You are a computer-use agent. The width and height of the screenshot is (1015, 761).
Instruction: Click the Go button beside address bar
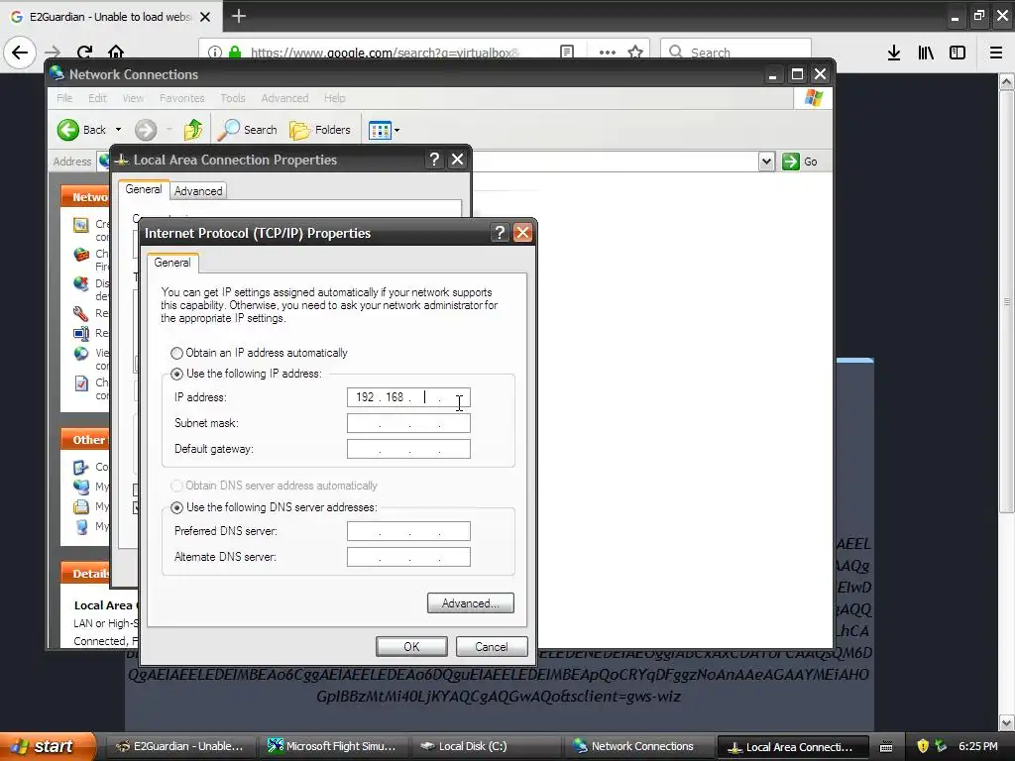[x=801, y=162]
